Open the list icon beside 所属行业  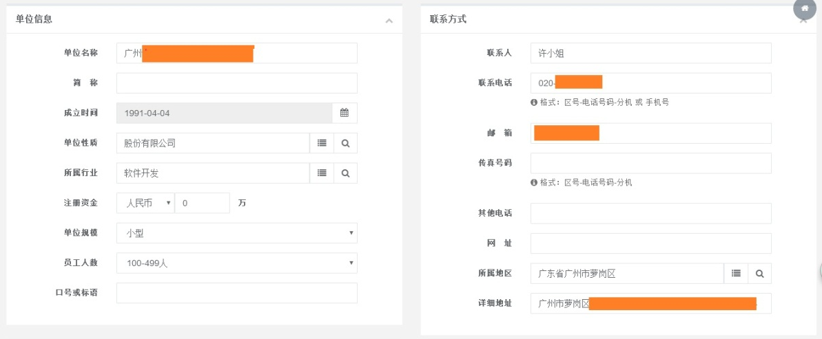(x=321, y=173)
